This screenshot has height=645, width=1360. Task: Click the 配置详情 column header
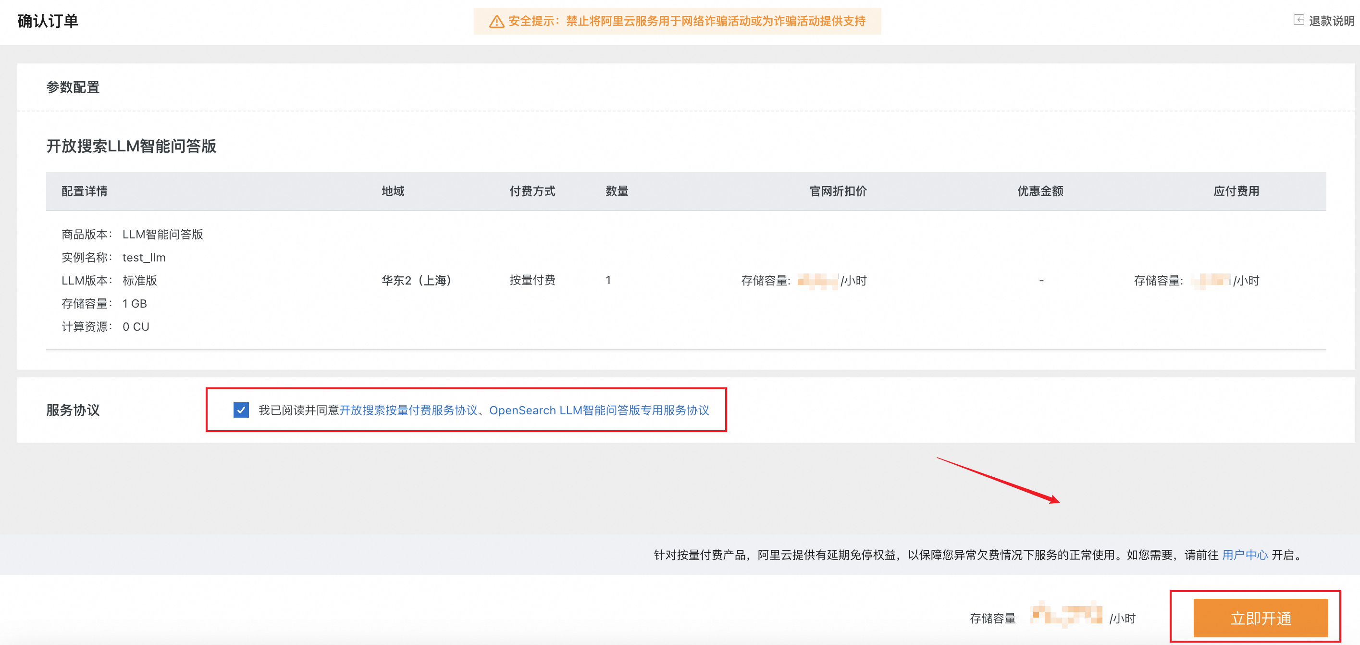(x=85, y=191)
